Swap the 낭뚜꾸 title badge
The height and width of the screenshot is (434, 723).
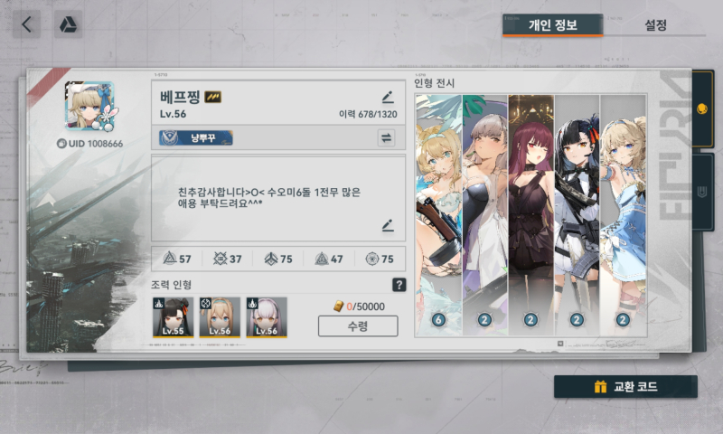tap(386, 138)
